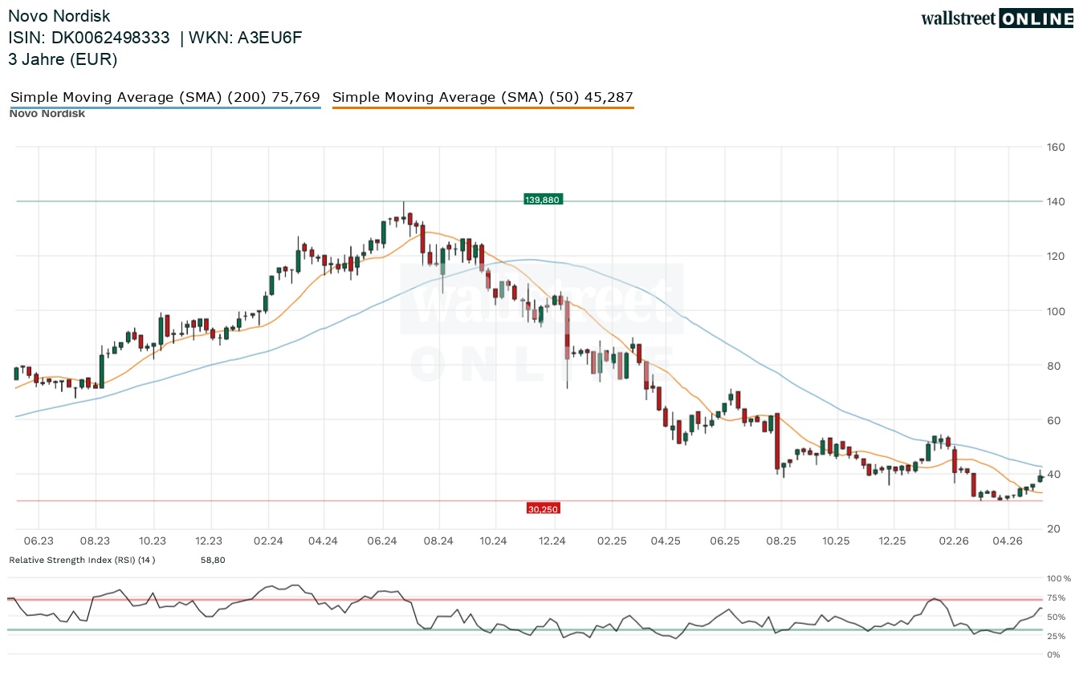Screen dimensions: 1083x676
Task: Click the 25% RSI axis label
Action: pos(1056,636)
